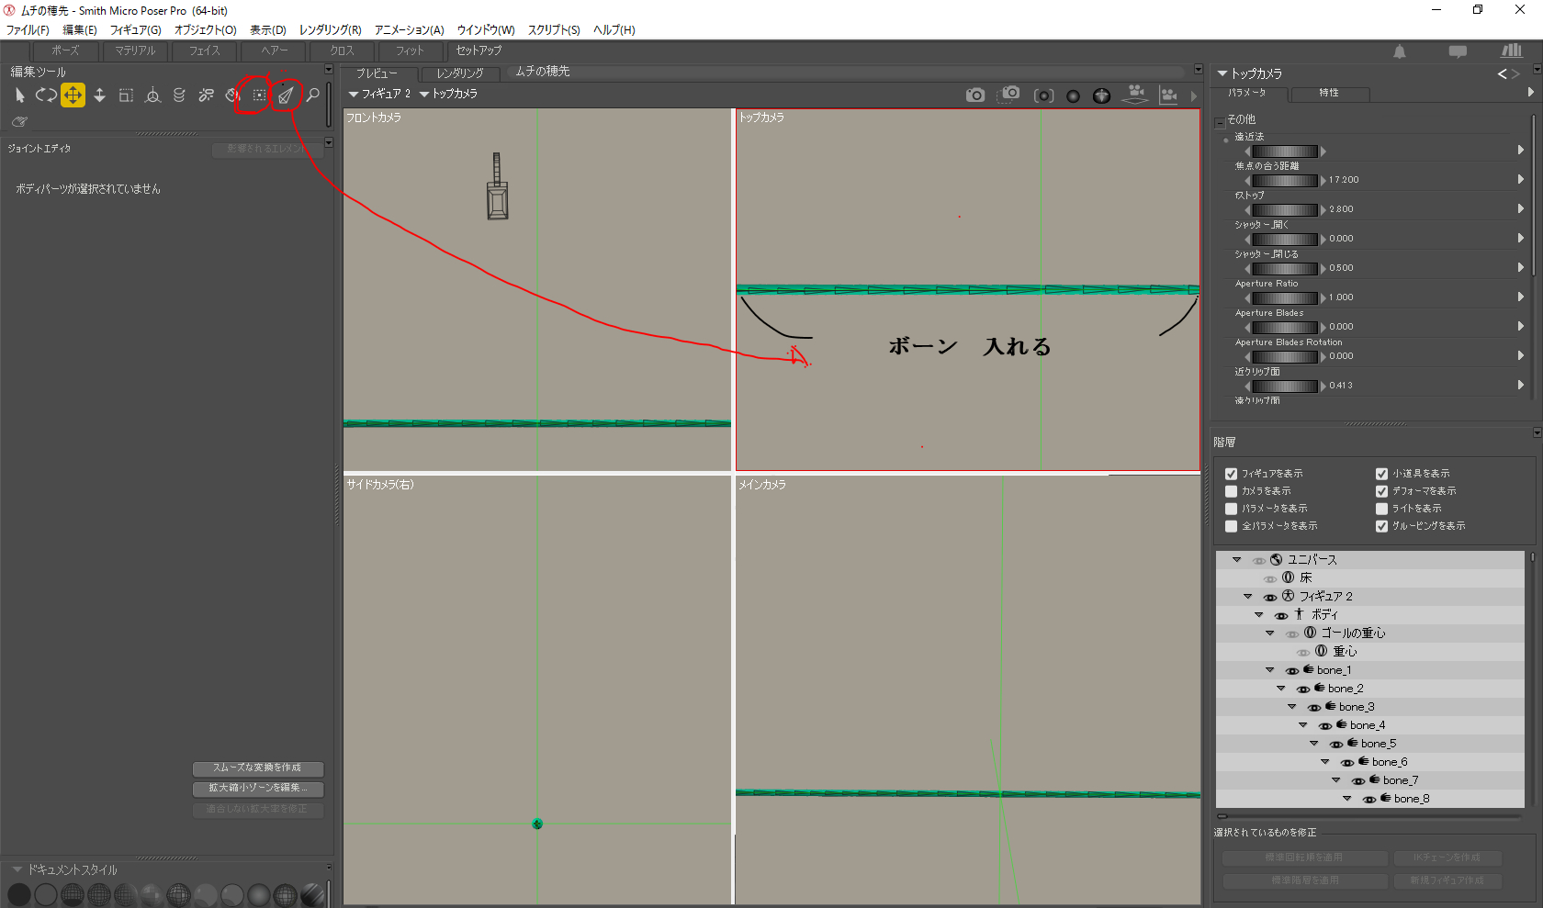Image resolution: width=1543 pixels, height=908 pixels.
Task: Click the Area Render camera icon
Action: pyautogui.click(x=1009, y=95)
